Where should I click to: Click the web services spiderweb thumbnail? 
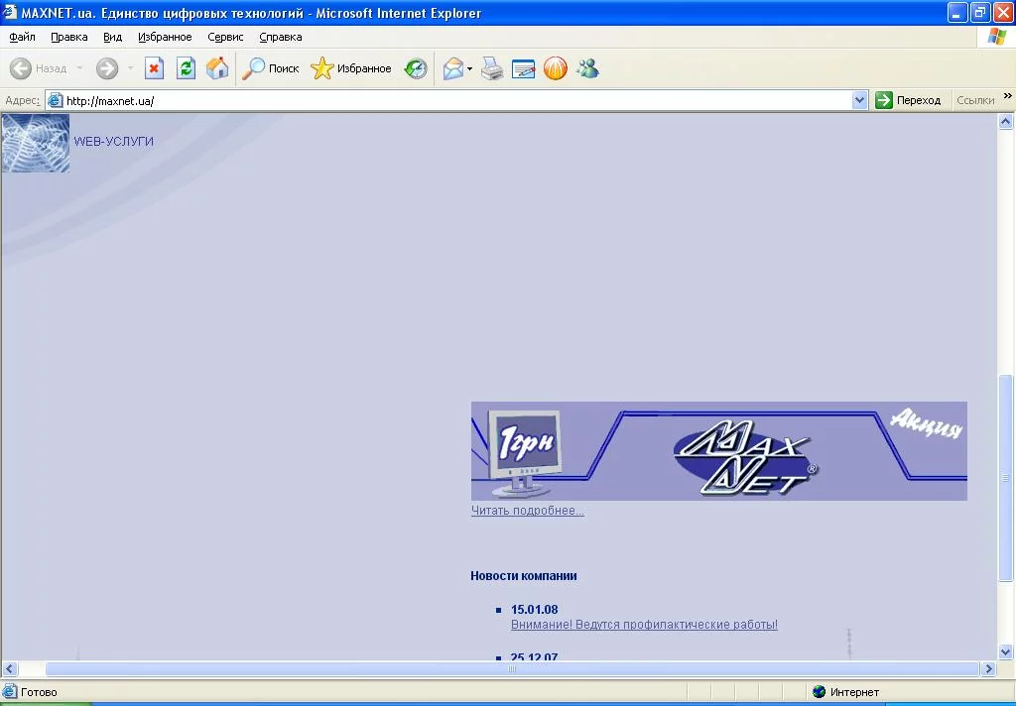coord(36,143)
